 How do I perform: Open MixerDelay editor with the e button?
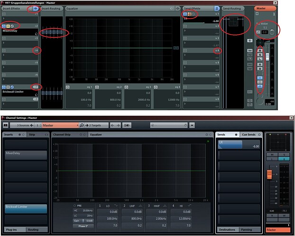12,26
